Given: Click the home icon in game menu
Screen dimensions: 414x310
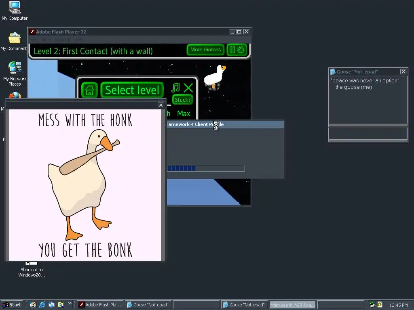Looking at the screenshot, I should click(89, 90).
